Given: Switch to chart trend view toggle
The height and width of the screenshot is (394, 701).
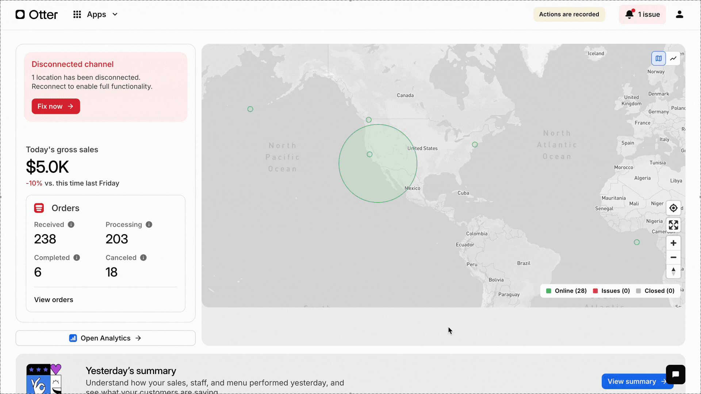Looking at the screenshot, I should click(x=673, y=58).
